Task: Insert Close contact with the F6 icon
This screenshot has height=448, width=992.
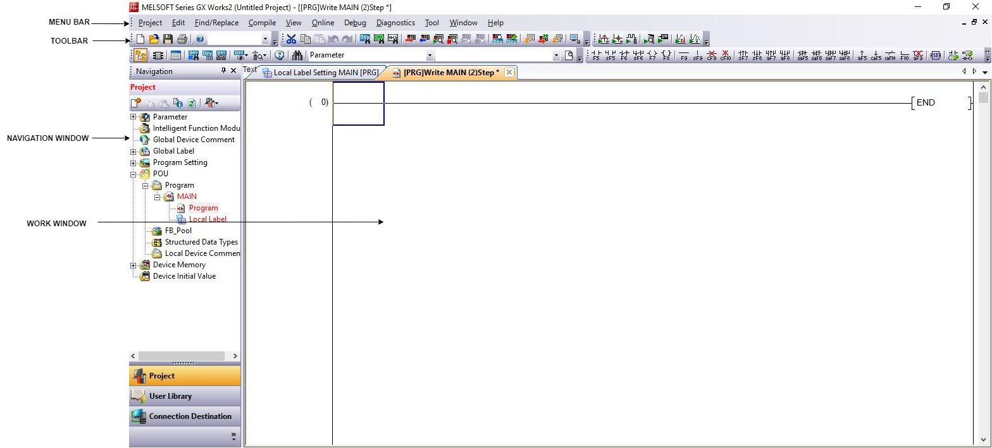Action: pyautogui.click(x=624, y=56)
